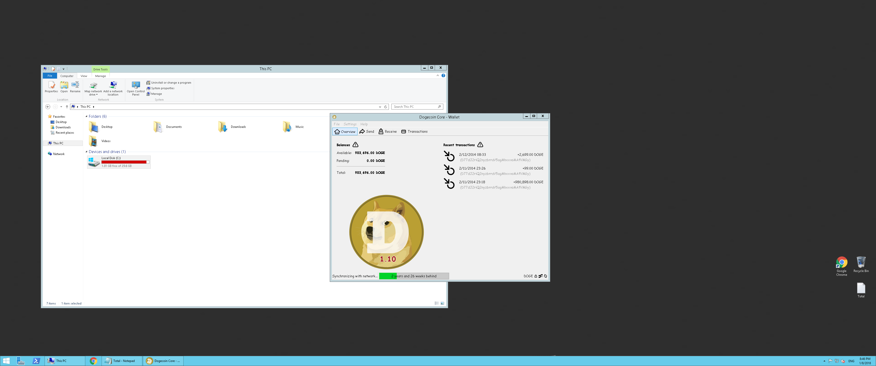876x366 pixels.
Task: Click System properties in the ribbon
Action: tap(160, 88)
